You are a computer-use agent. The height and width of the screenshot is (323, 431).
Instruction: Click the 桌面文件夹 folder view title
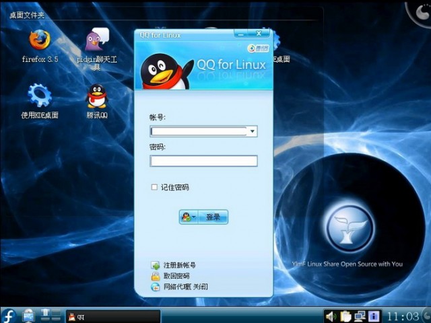pos(27,15)
